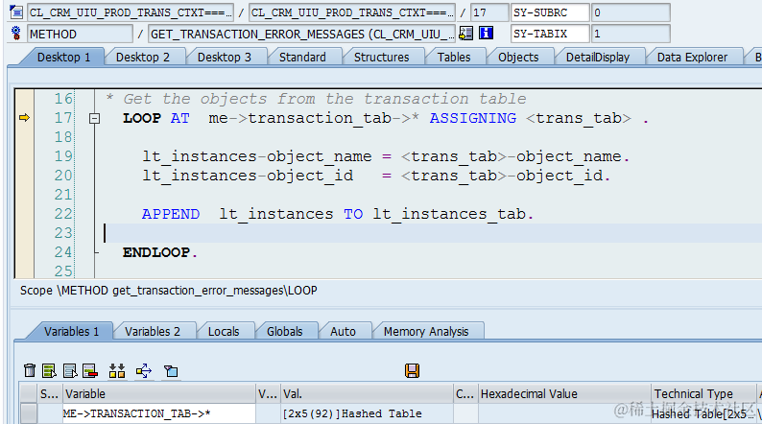Click the GET_TRANSACTION_ERROR_MESSAGES method field

coord(301,34)
